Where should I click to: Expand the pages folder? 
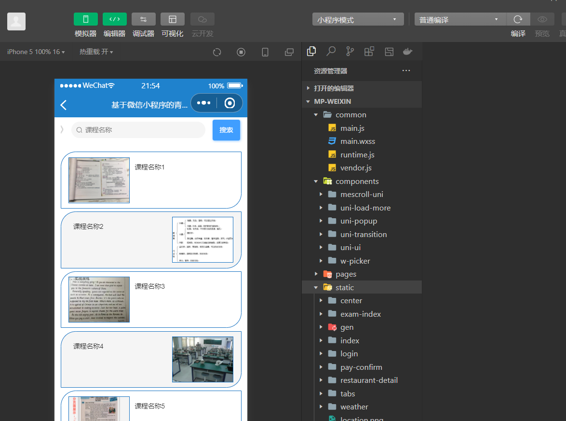[x=362, y=274]
